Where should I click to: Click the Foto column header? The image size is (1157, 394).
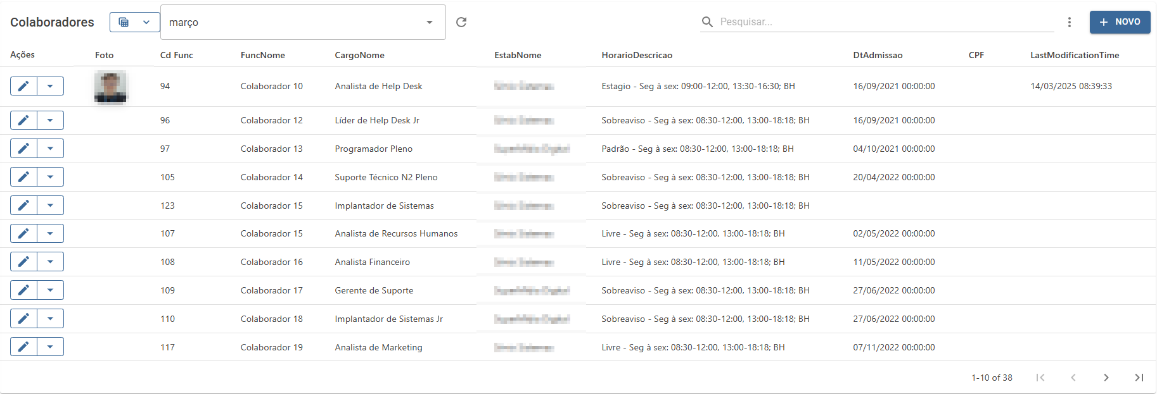point(105,55)
